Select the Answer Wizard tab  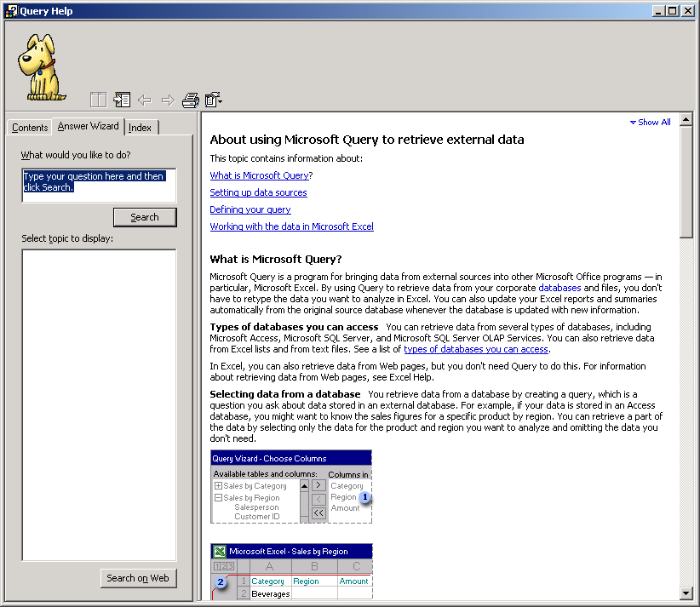(88, 126)
